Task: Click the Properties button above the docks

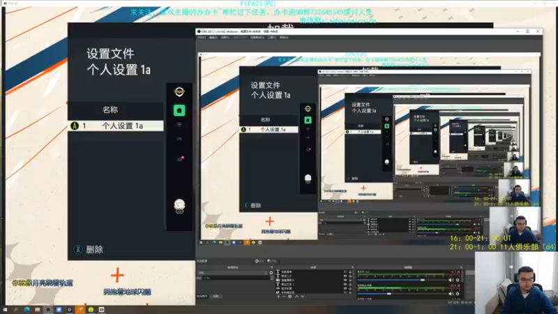Action: coord(259,261)
